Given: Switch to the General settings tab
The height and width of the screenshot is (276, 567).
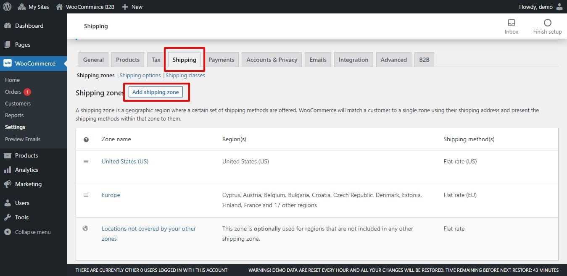Looking at the screenshot, I should [x=93, y=60].
